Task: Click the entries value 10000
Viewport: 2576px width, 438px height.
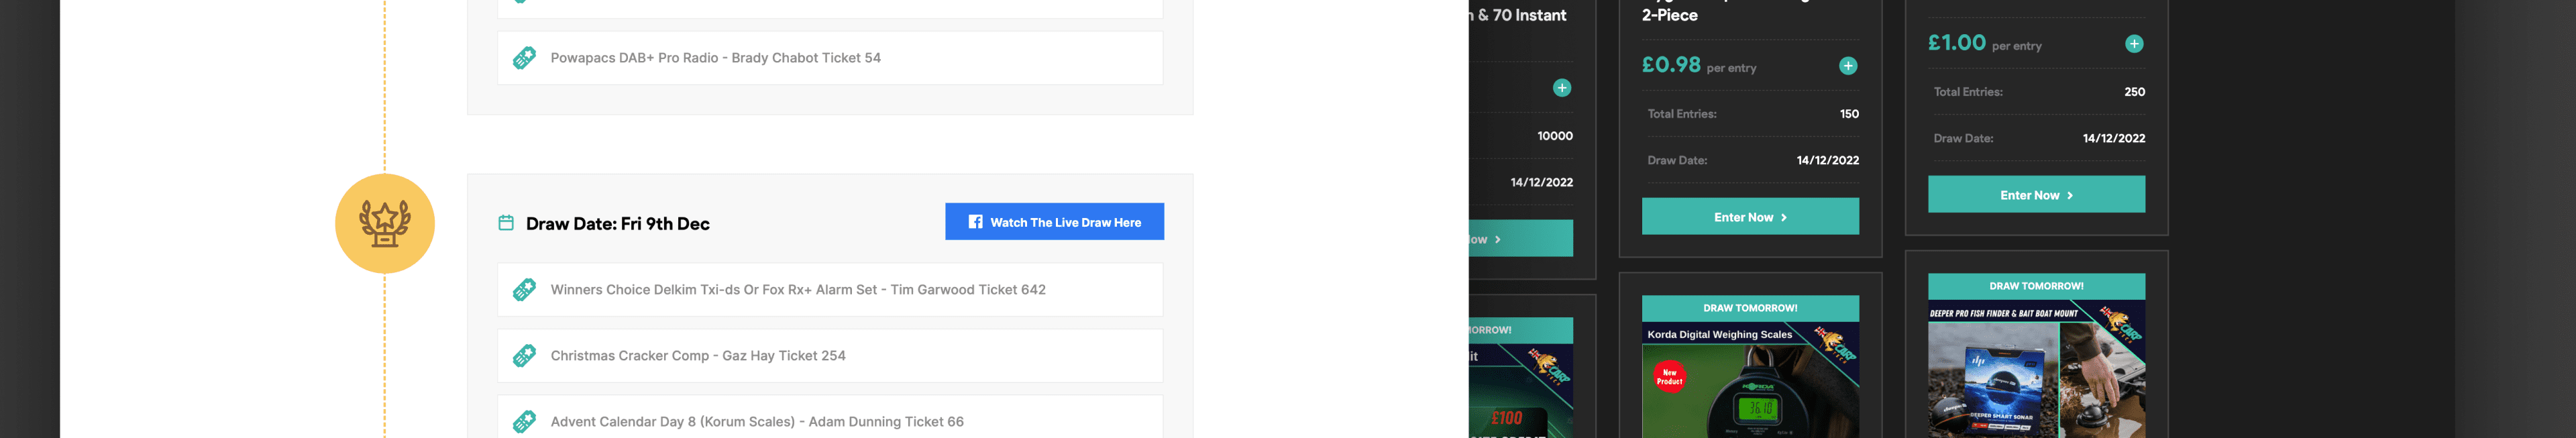Action: (1555, 136)
